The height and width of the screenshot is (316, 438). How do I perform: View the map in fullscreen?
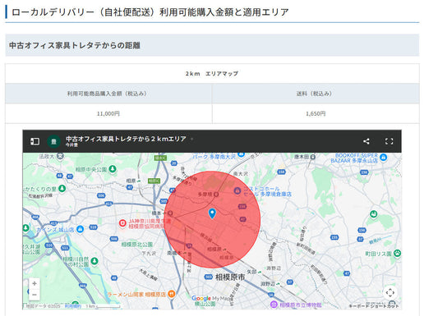(x=390, y=141)
